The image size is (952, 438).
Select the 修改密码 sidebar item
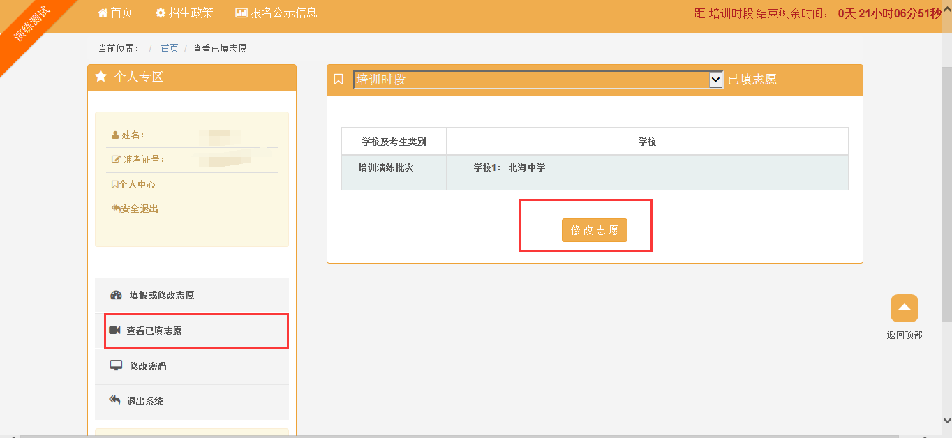pos(148,366)
